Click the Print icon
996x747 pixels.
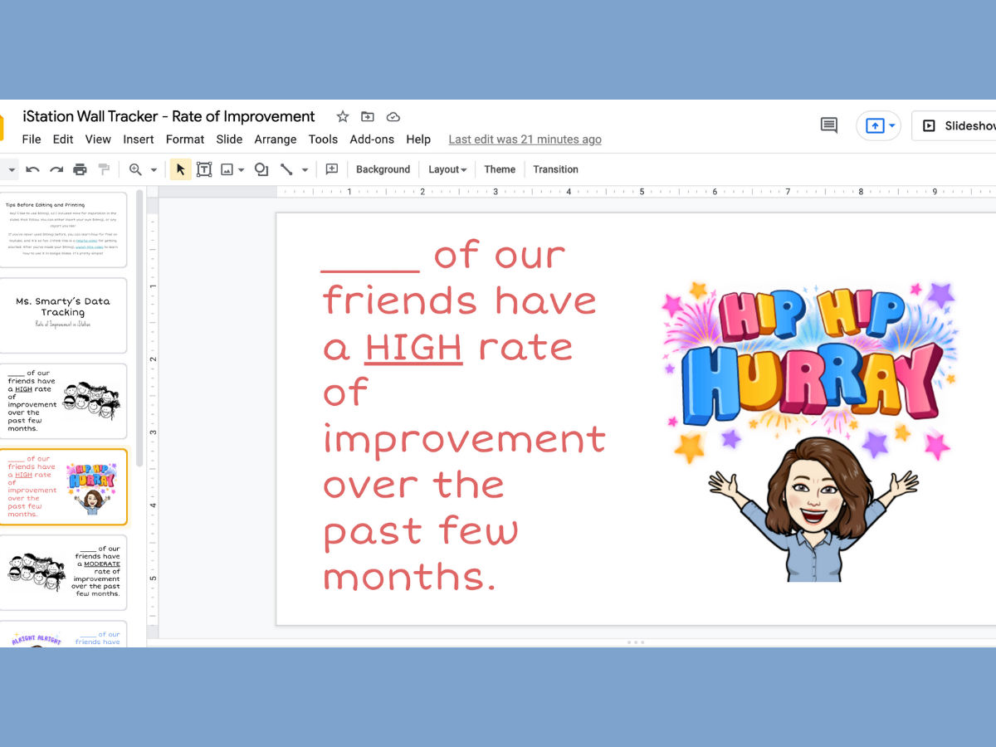tap(80, 169)
